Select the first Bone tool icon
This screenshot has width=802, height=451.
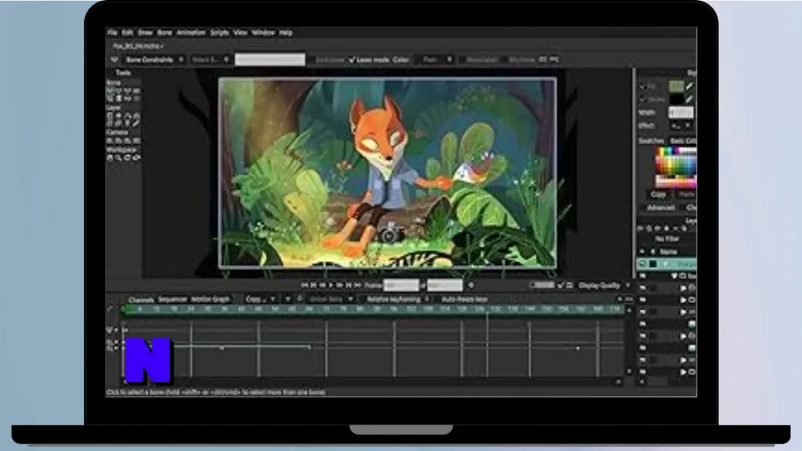coord(110,91)
